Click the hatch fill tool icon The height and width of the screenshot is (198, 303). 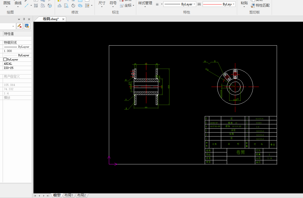[36, 6]
